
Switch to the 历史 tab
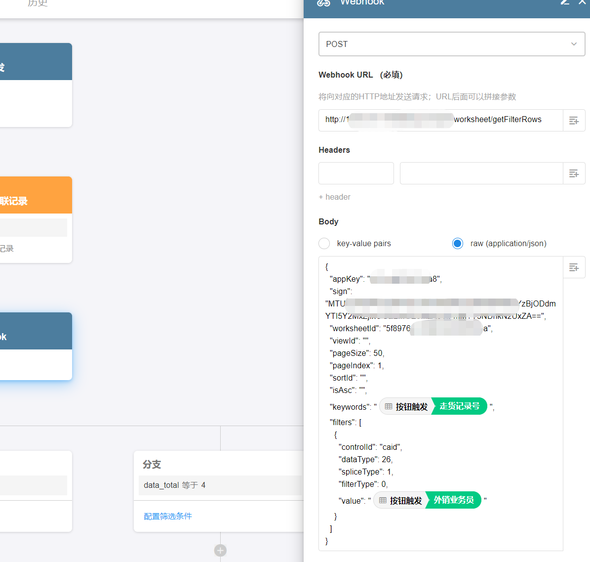coord(38,3)
